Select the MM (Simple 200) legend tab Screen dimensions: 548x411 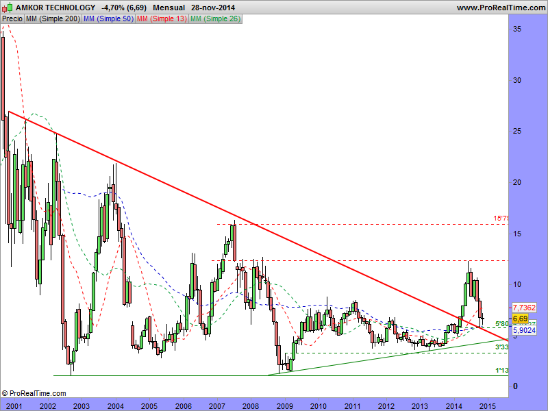pos(53,19)
